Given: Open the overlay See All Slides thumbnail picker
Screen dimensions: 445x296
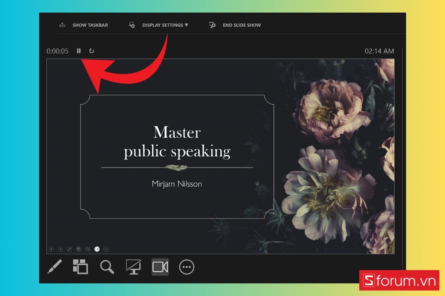Looking at the screenshot, I should pos(78,249).
